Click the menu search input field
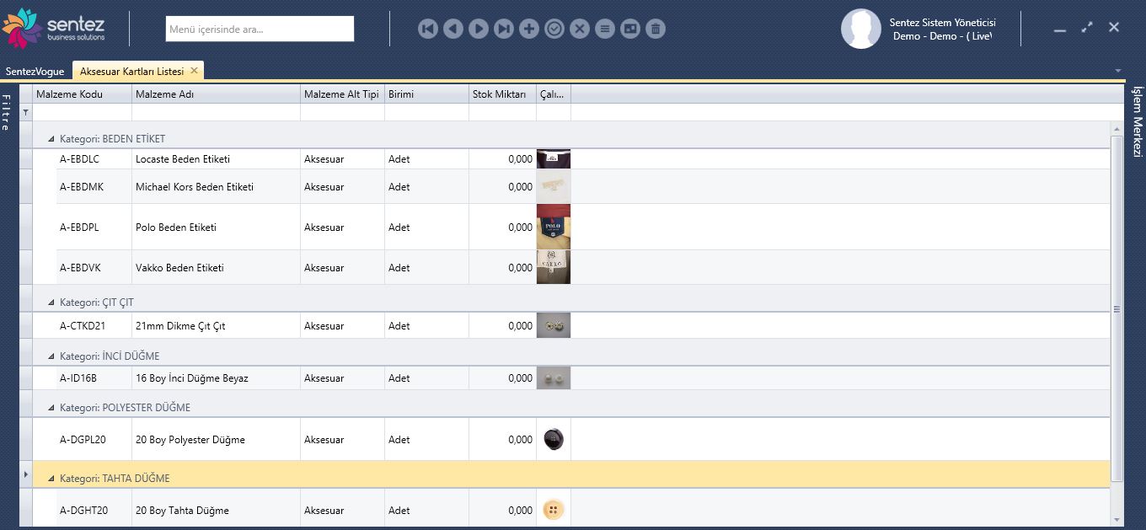 (260, 29)
